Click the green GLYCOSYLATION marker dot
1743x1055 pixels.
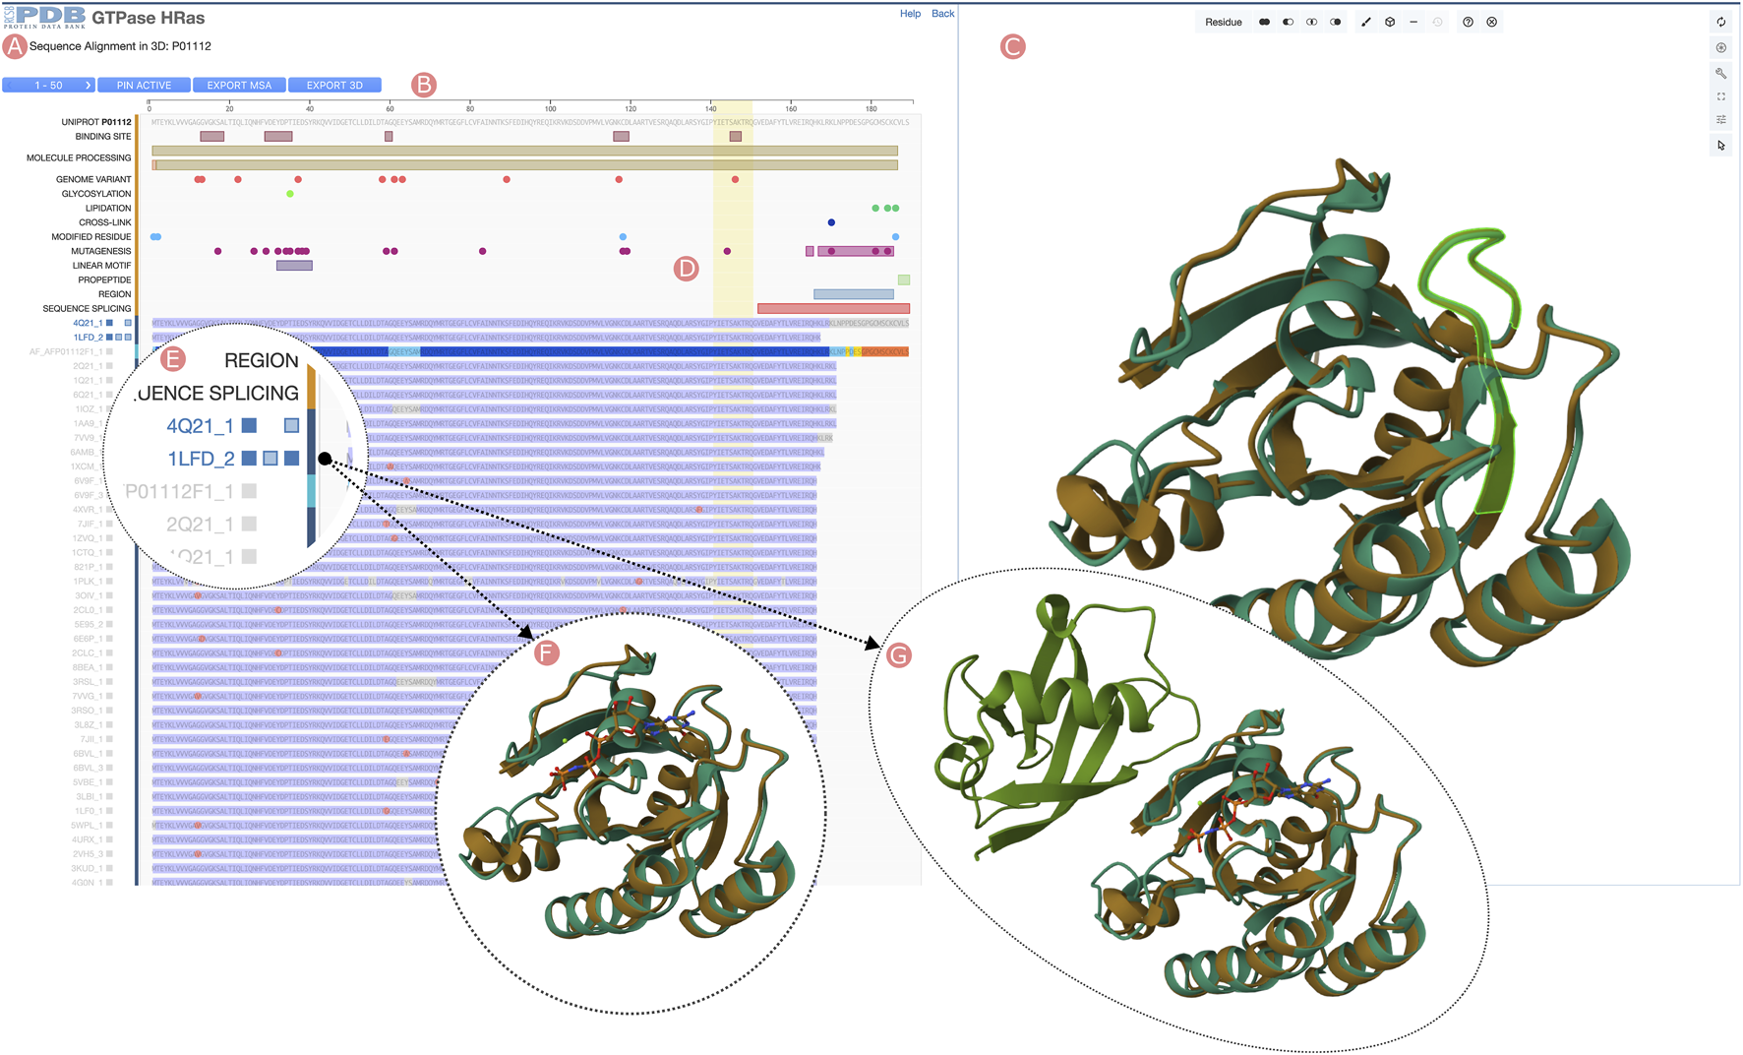click(290, 194)
